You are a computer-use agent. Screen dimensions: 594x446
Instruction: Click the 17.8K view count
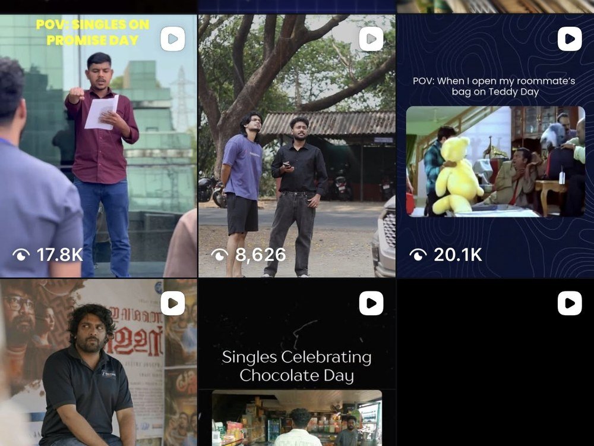pyautogui.click(x=59, y=255)
